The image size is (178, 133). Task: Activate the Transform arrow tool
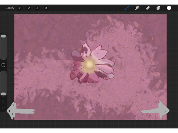coord(46,8)
